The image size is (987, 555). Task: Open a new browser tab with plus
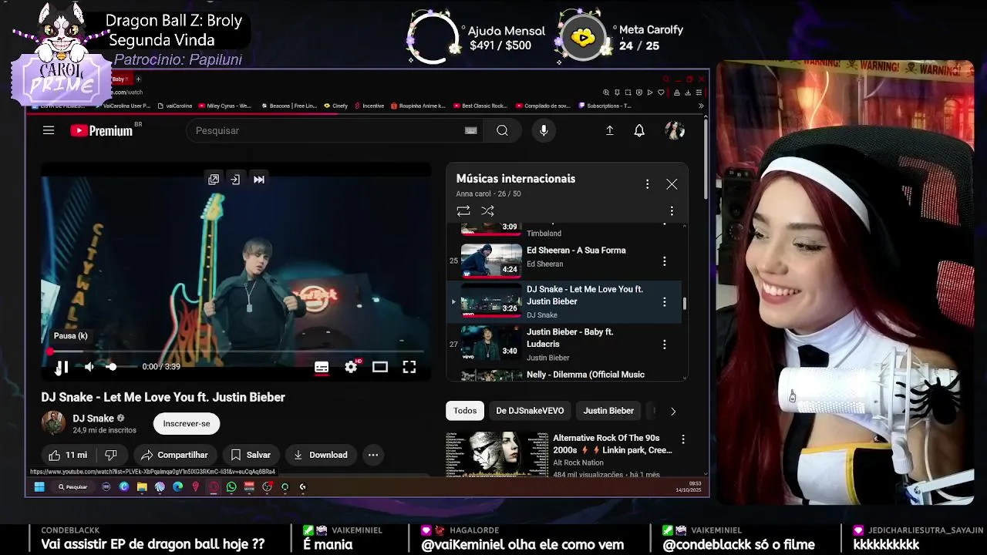pos(138,79)
